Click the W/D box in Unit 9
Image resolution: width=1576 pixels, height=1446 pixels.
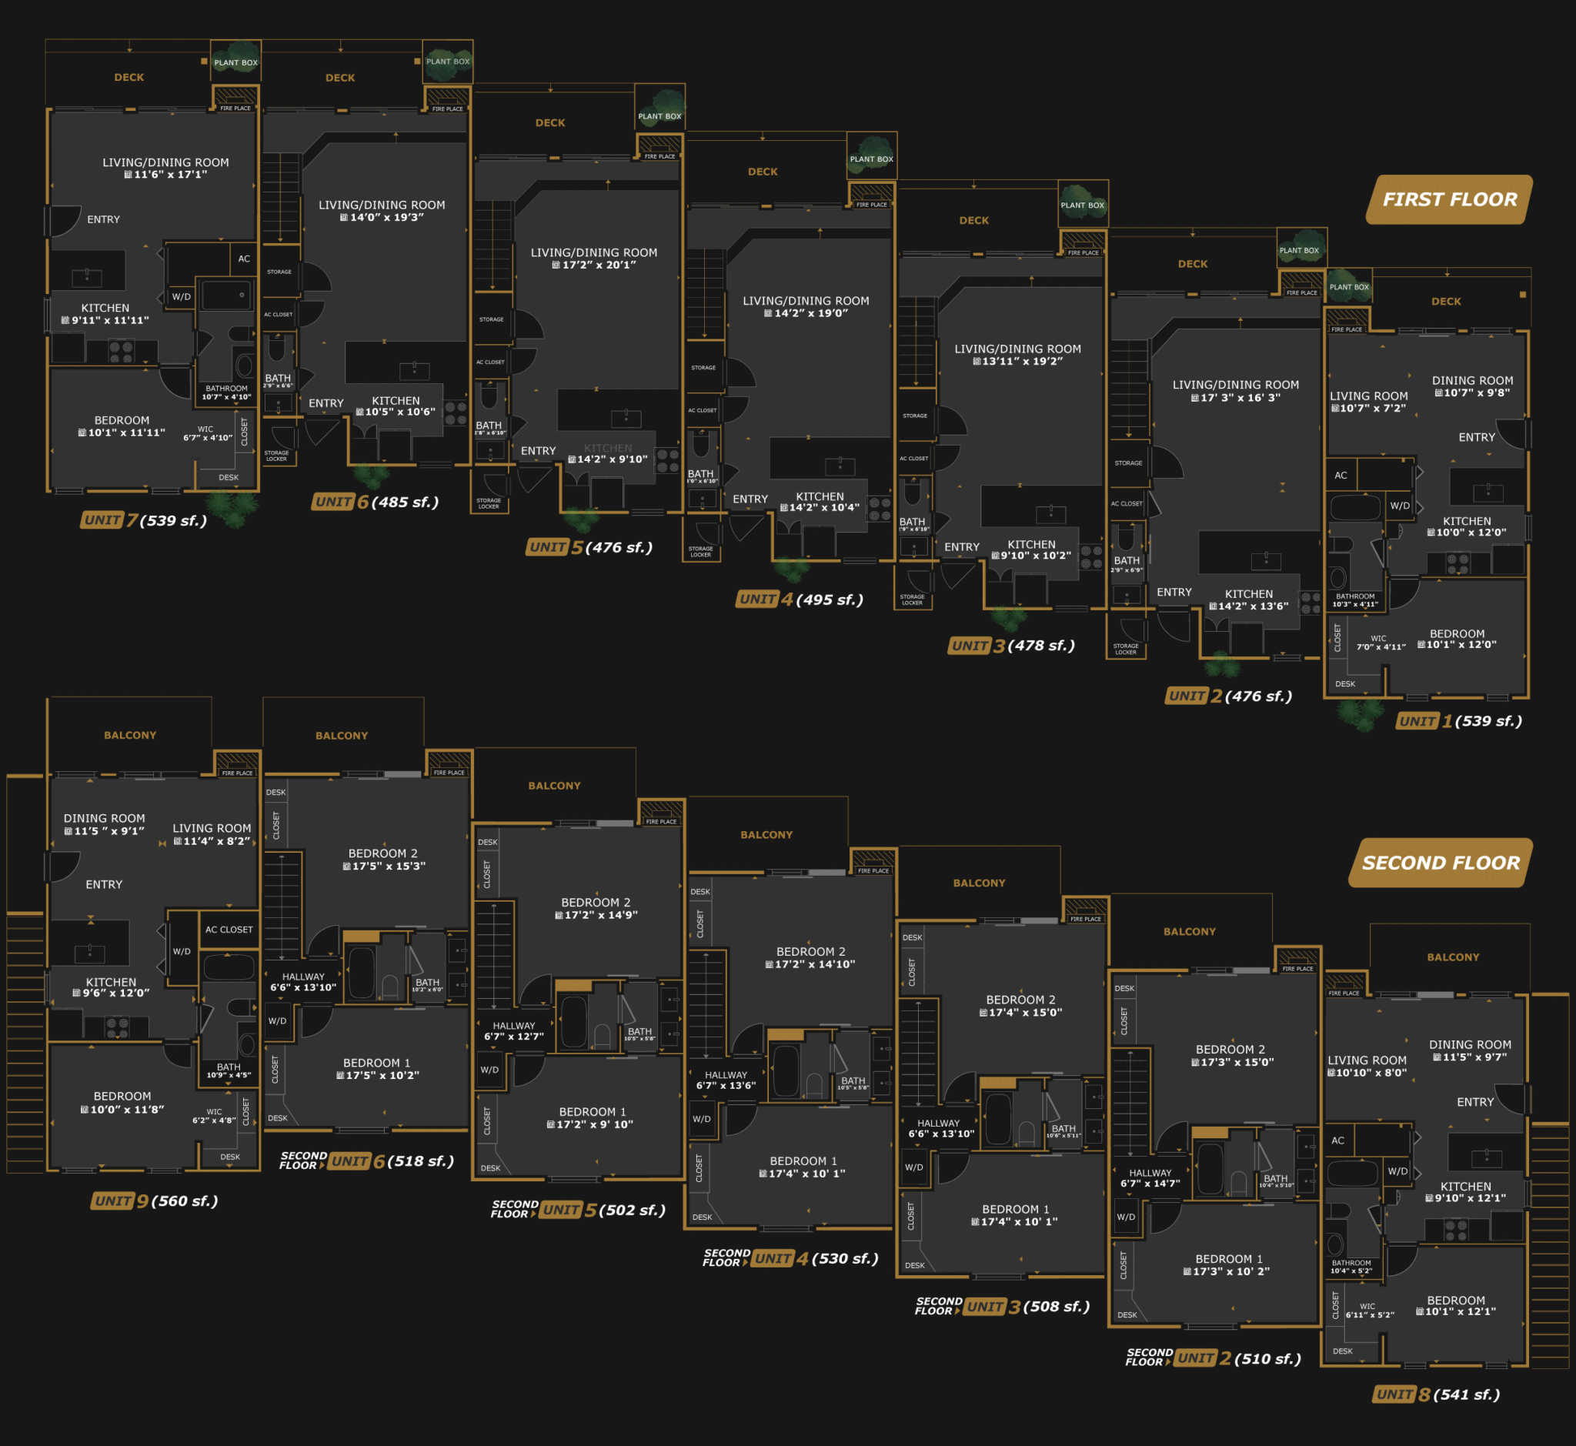click(182, 951)
